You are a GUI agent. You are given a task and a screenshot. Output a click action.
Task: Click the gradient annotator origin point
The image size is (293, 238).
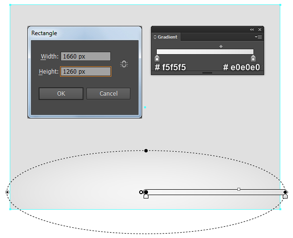[x=146, y=192]
